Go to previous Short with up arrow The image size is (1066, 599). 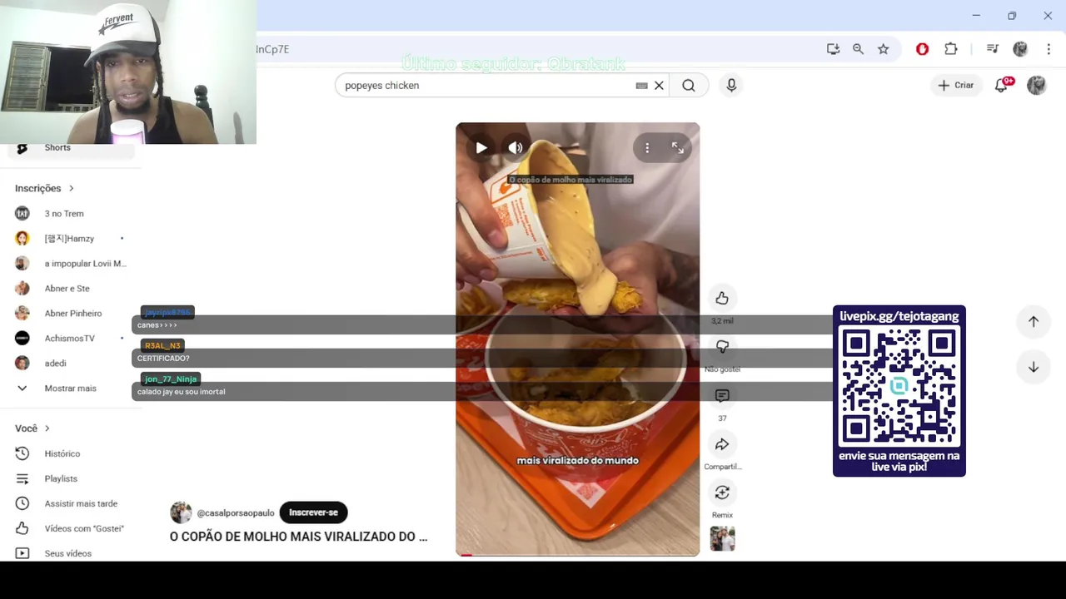(x=1034, y=321)
